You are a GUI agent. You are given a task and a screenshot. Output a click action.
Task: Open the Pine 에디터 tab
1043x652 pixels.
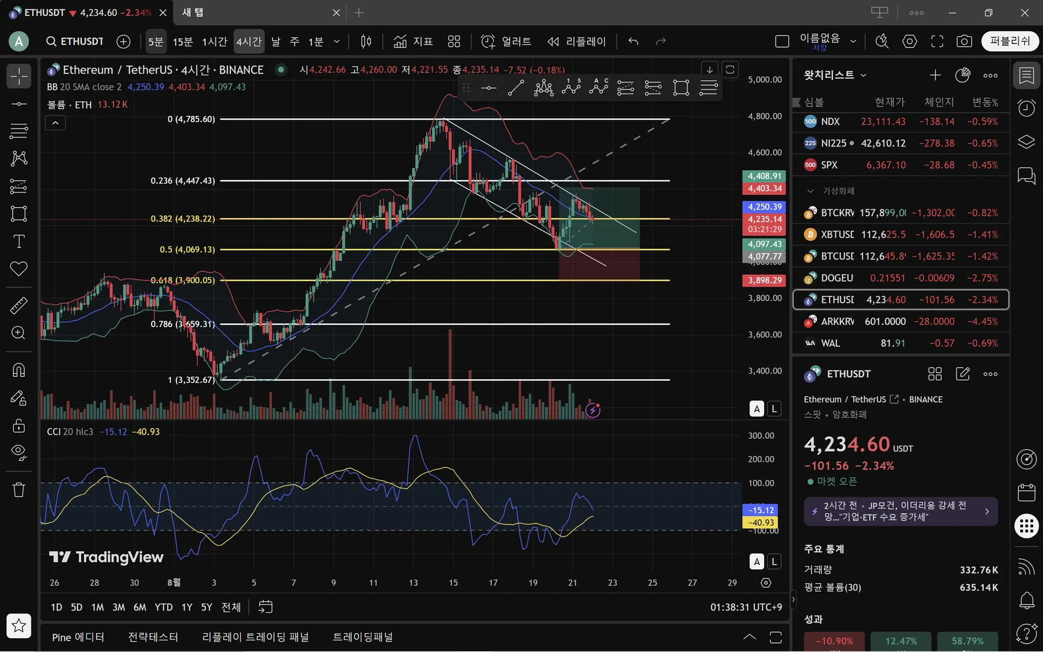click(78, 637)
